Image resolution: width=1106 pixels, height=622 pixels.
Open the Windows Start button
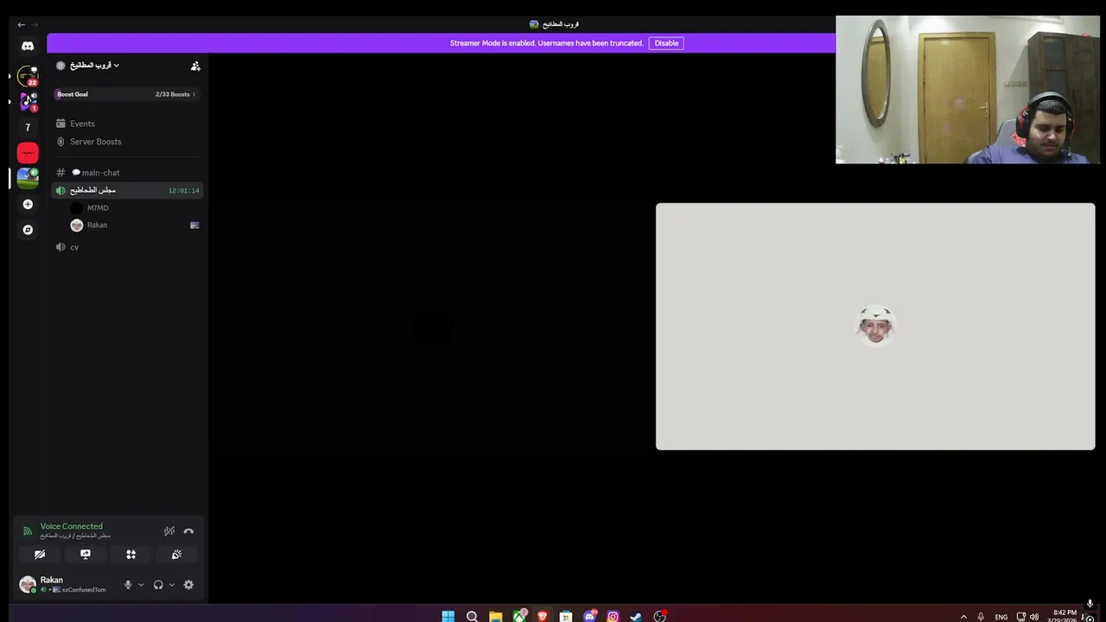coord(448,616)
